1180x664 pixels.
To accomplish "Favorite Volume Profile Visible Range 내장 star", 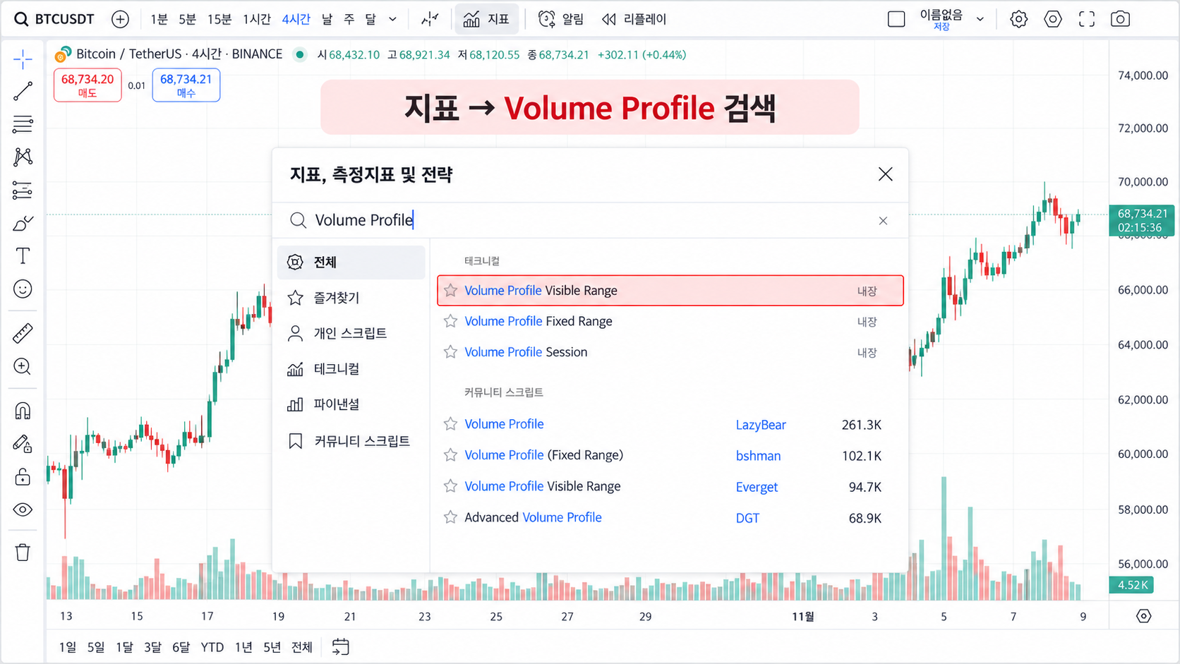I will [x=450, y=290].
